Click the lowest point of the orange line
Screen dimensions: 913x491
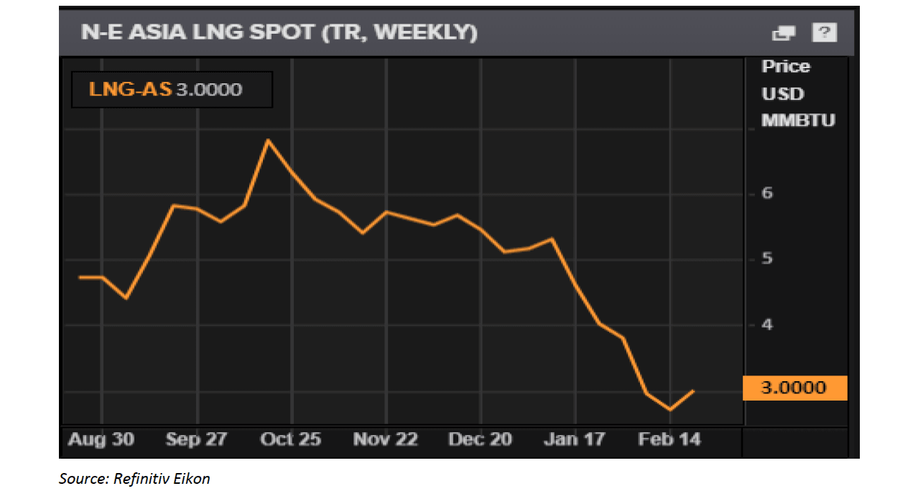pyautogui.click(x=670, y=410)
